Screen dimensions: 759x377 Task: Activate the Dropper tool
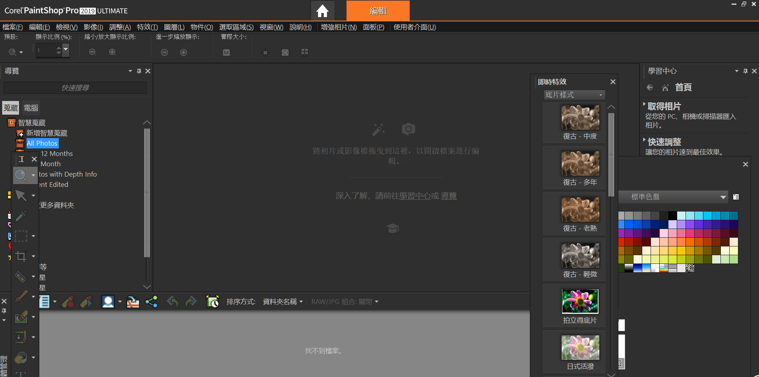21,215
